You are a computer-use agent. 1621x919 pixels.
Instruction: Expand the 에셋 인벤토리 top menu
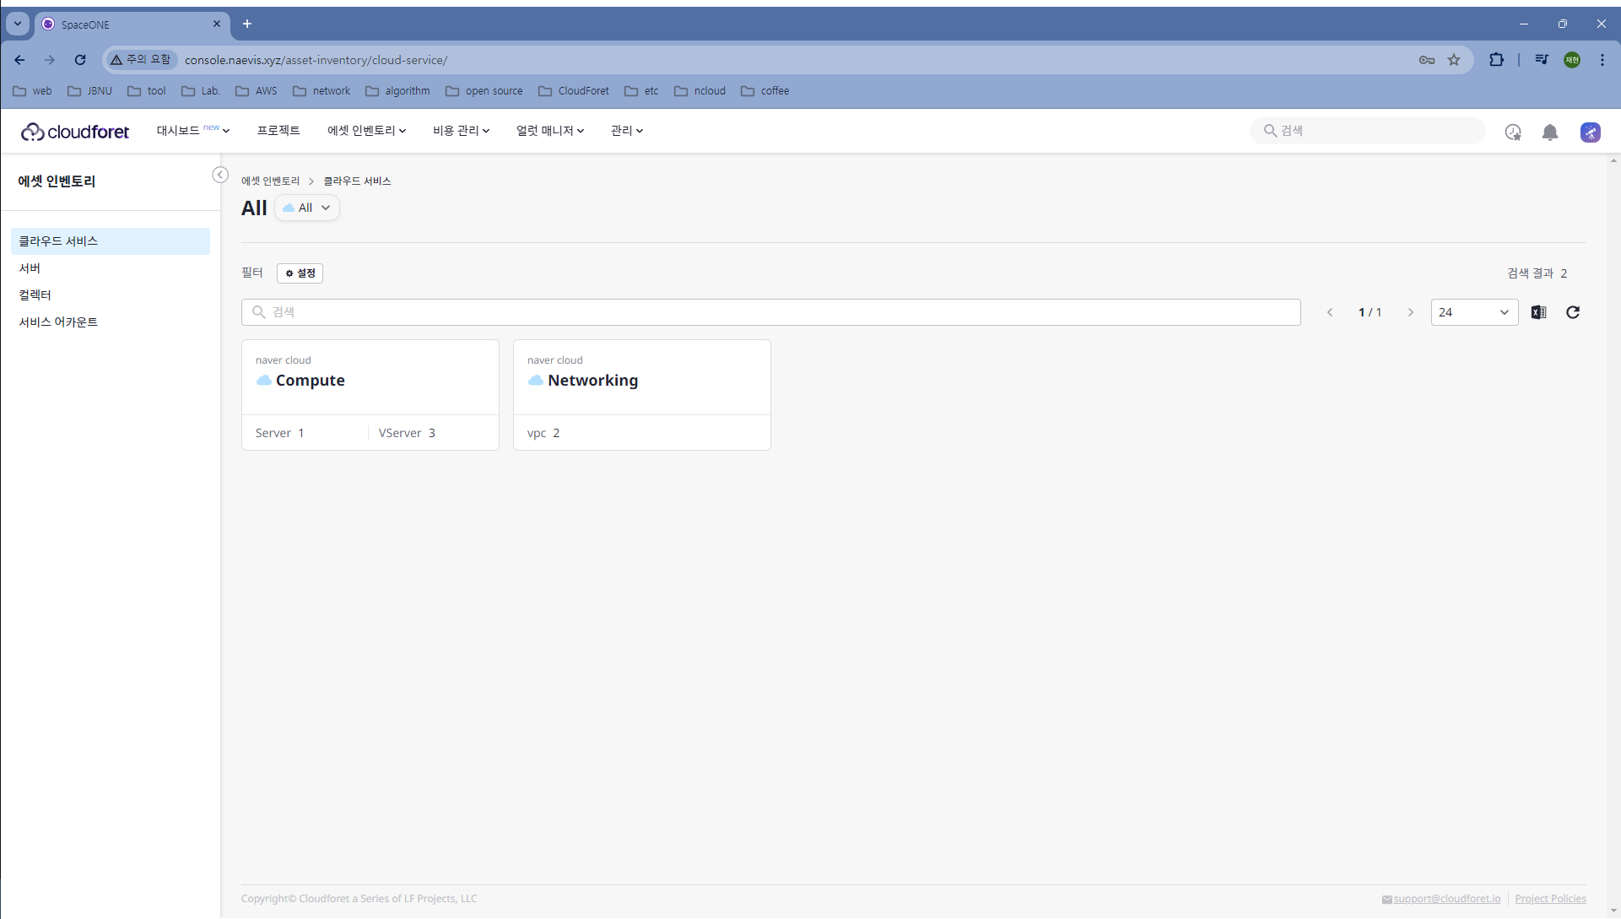(x=366, y=131)
